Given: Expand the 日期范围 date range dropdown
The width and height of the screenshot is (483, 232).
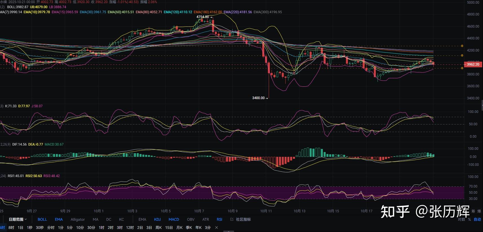Looking at the screenshot, I should pos(17,219).
